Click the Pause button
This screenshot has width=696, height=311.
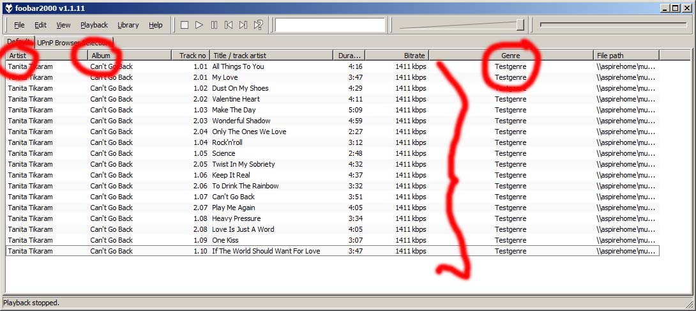pos(214,25)
